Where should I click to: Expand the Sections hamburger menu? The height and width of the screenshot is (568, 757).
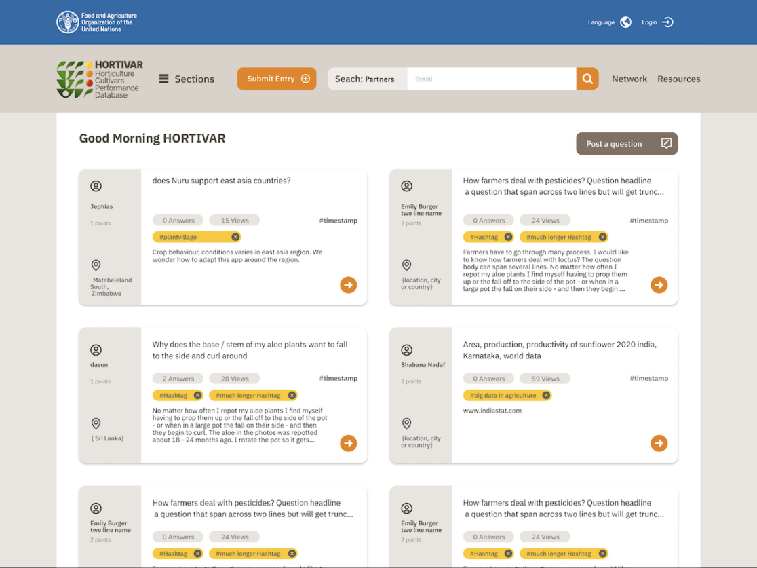point(163,79)
